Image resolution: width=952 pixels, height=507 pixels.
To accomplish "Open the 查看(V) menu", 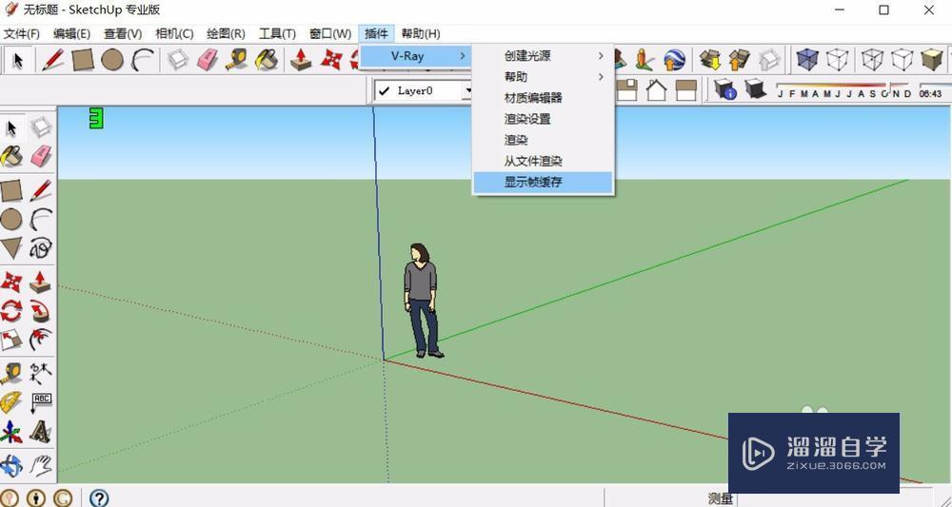I will [123, 34].
